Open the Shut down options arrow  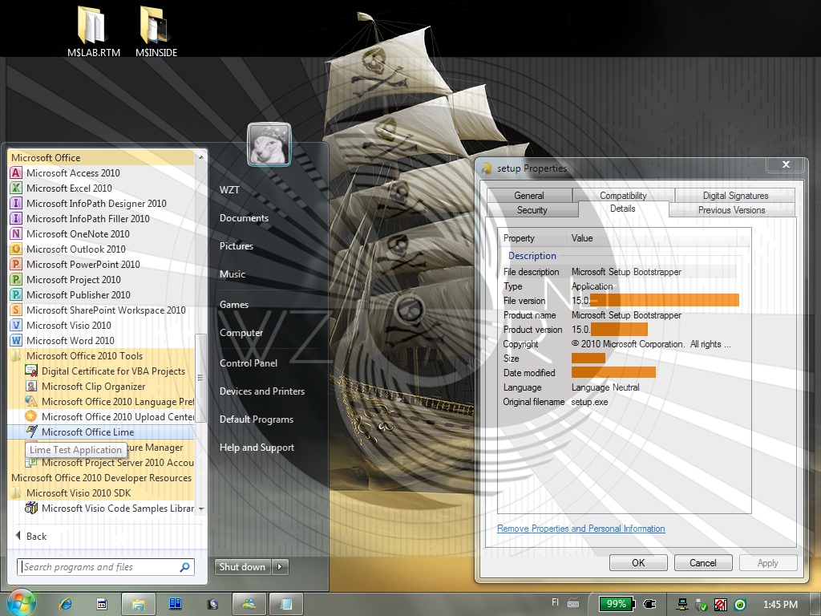[280, 567]
